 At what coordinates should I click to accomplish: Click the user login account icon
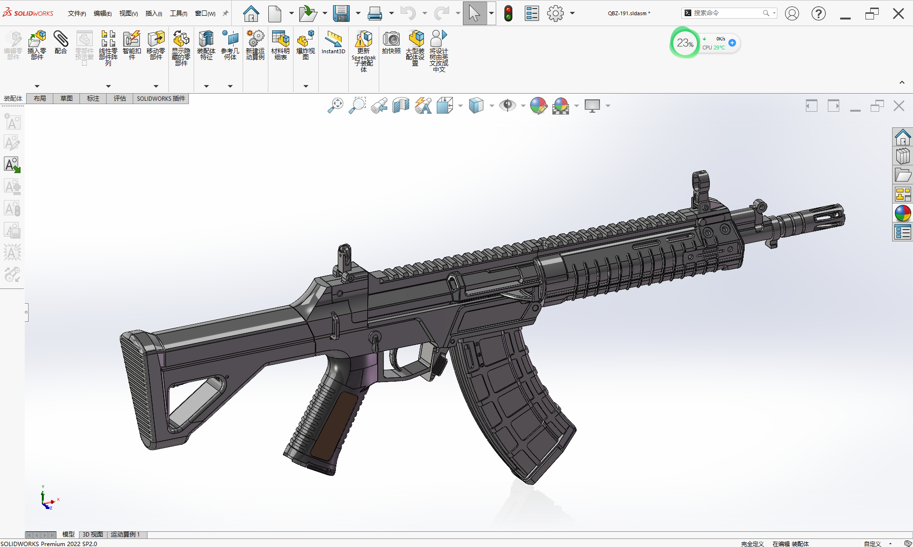(x=792, y=13)
